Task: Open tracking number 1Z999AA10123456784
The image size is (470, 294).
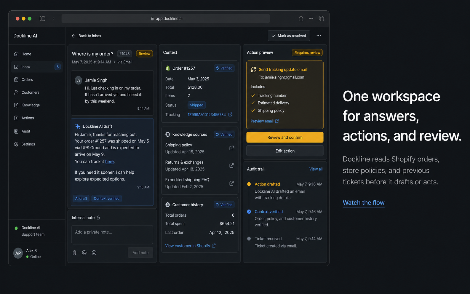Action: (207, 115)
